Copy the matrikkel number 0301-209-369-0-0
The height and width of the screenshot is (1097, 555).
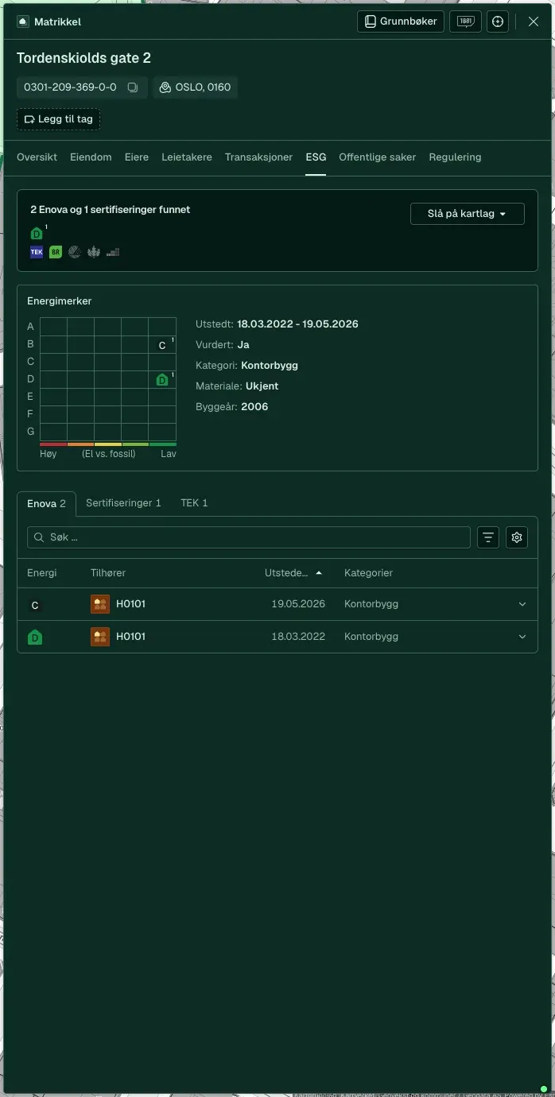133,87
